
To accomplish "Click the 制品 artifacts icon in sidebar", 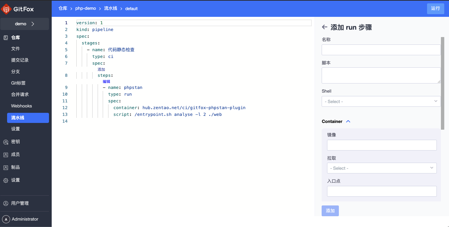I will coord(6,168).
